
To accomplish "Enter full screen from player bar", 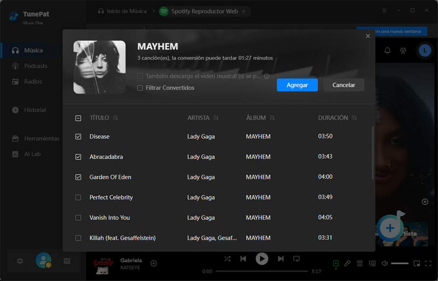I will click(x=428, y=263).
